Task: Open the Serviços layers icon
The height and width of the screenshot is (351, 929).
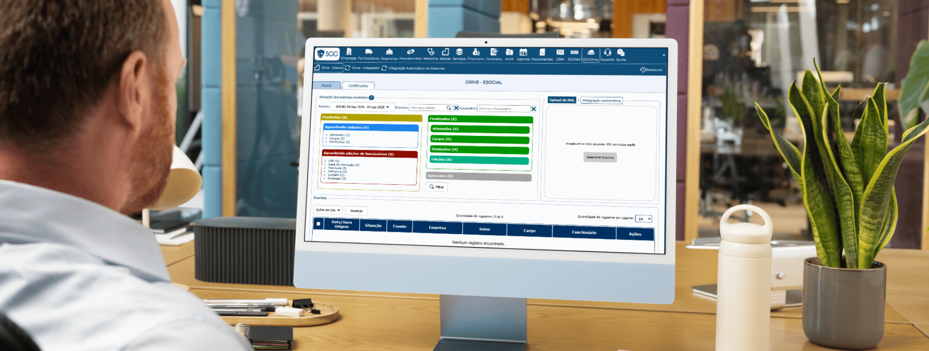Action: pos(459,52)
